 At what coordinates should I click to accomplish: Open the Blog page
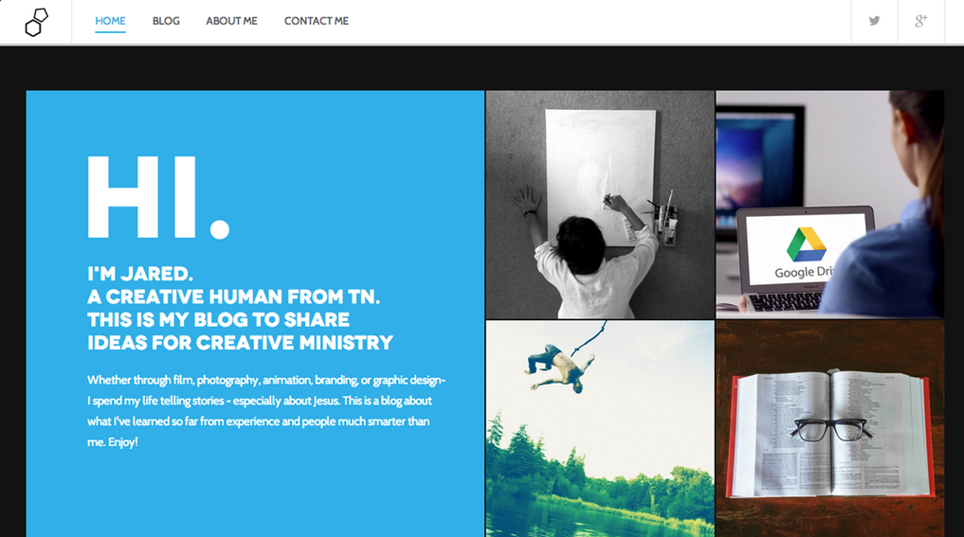[x=166, y=21]
